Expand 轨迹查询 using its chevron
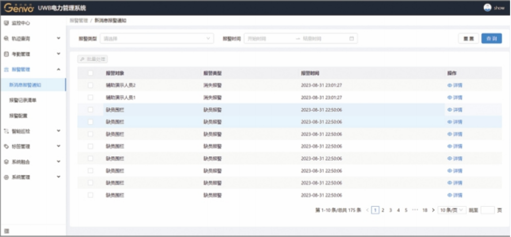The width and height of the screenshot is (511, 237). (59, 38)
